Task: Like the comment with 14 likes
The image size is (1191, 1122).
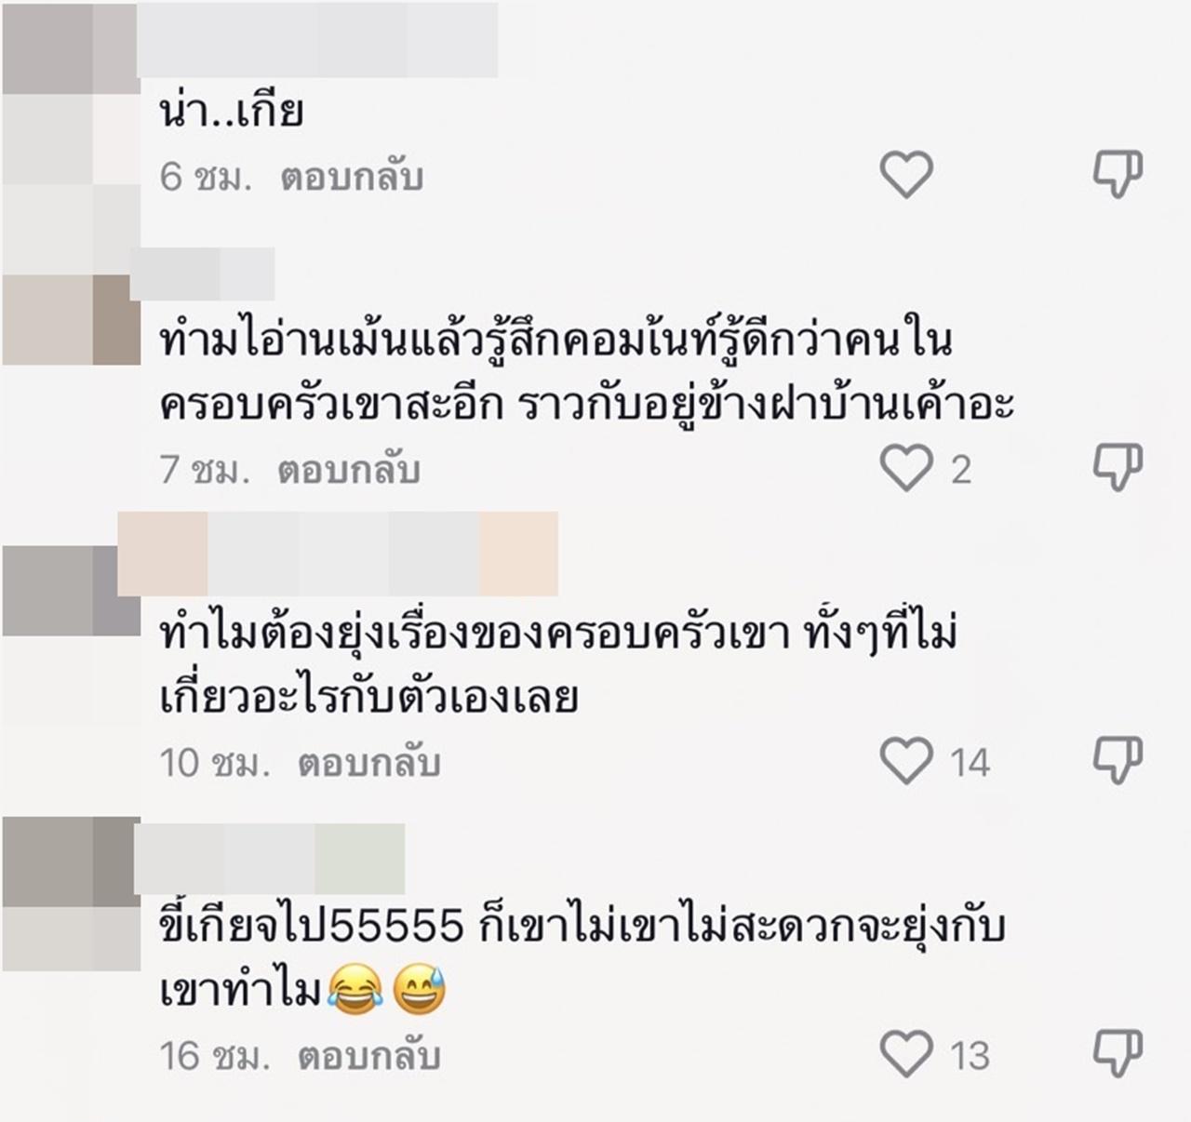Action: (x=906, y=761)
